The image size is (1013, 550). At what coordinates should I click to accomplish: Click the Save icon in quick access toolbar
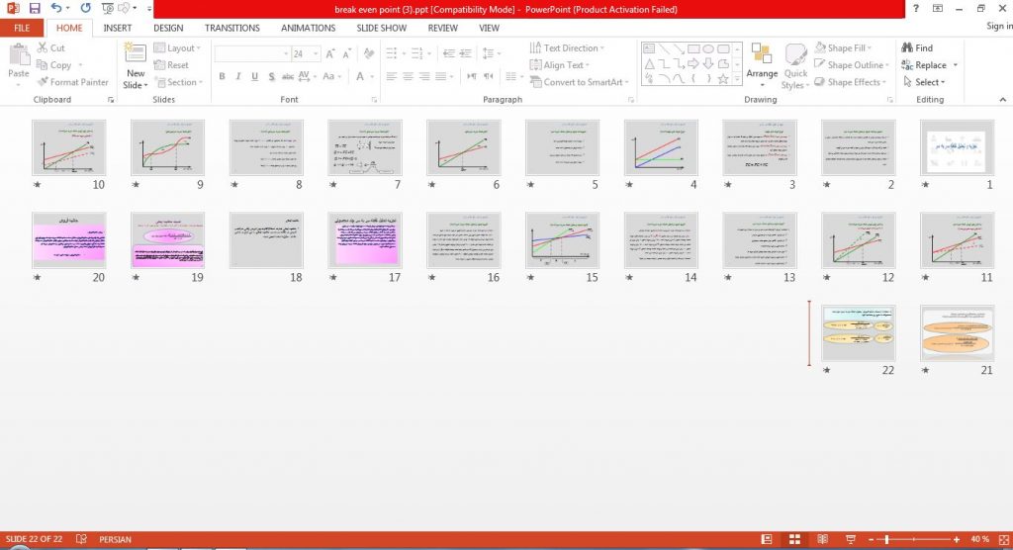click(x=35, y=8)
